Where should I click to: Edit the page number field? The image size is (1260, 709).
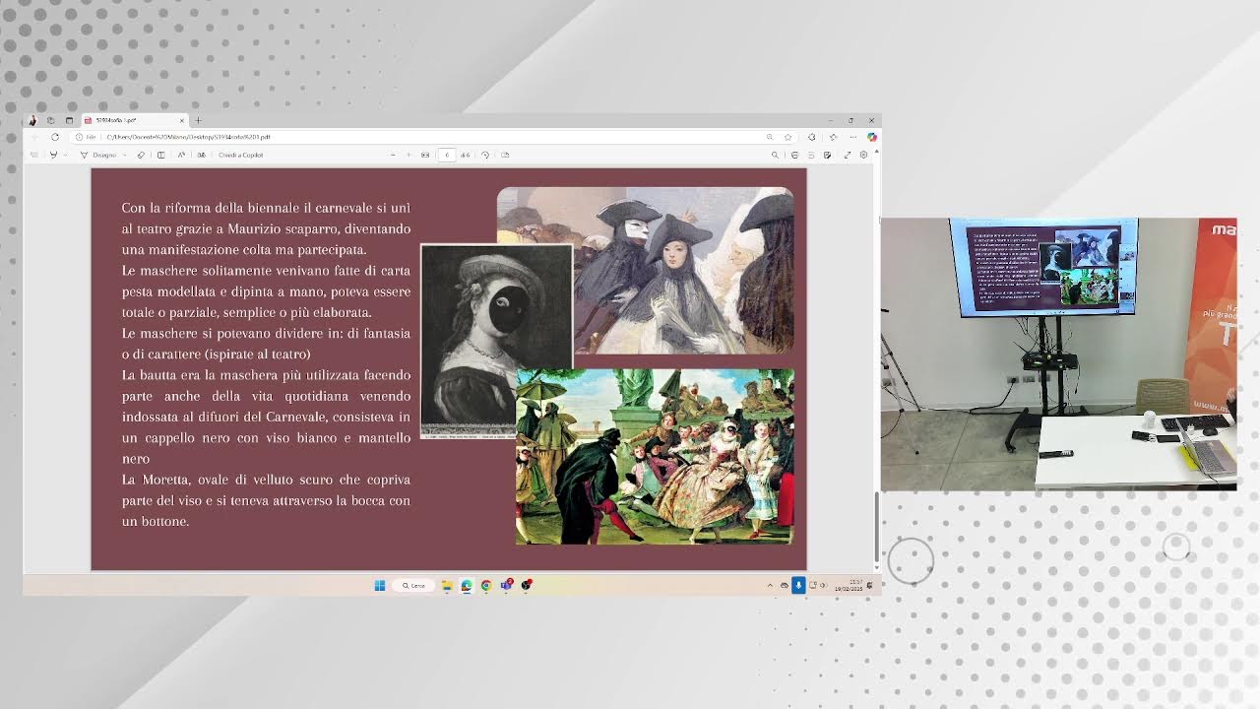click(x=447, y=155)
